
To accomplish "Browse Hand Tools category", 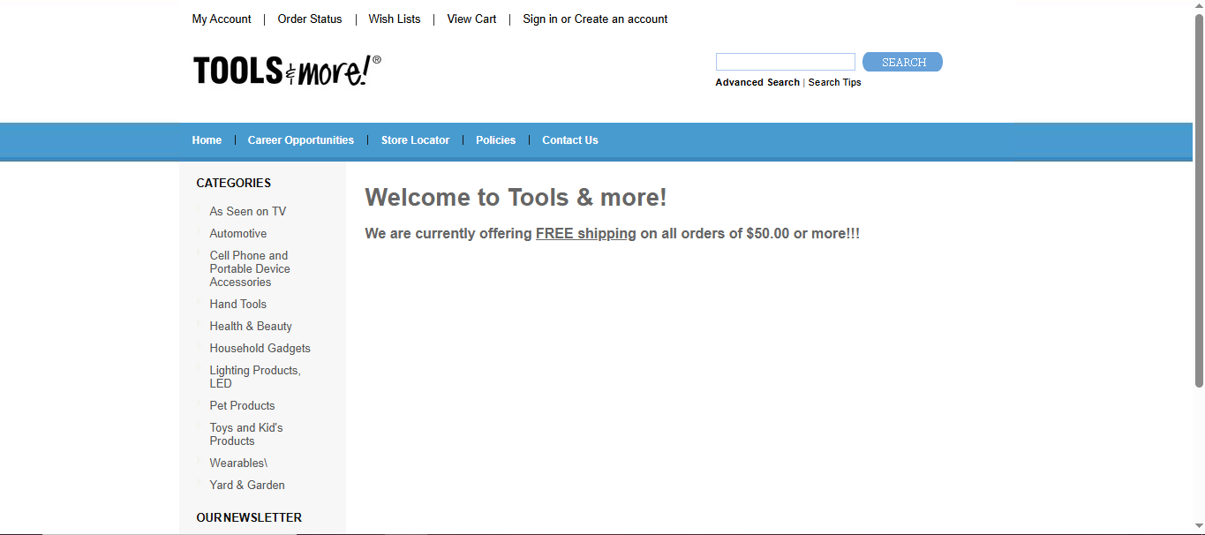I will coord(238,304).
